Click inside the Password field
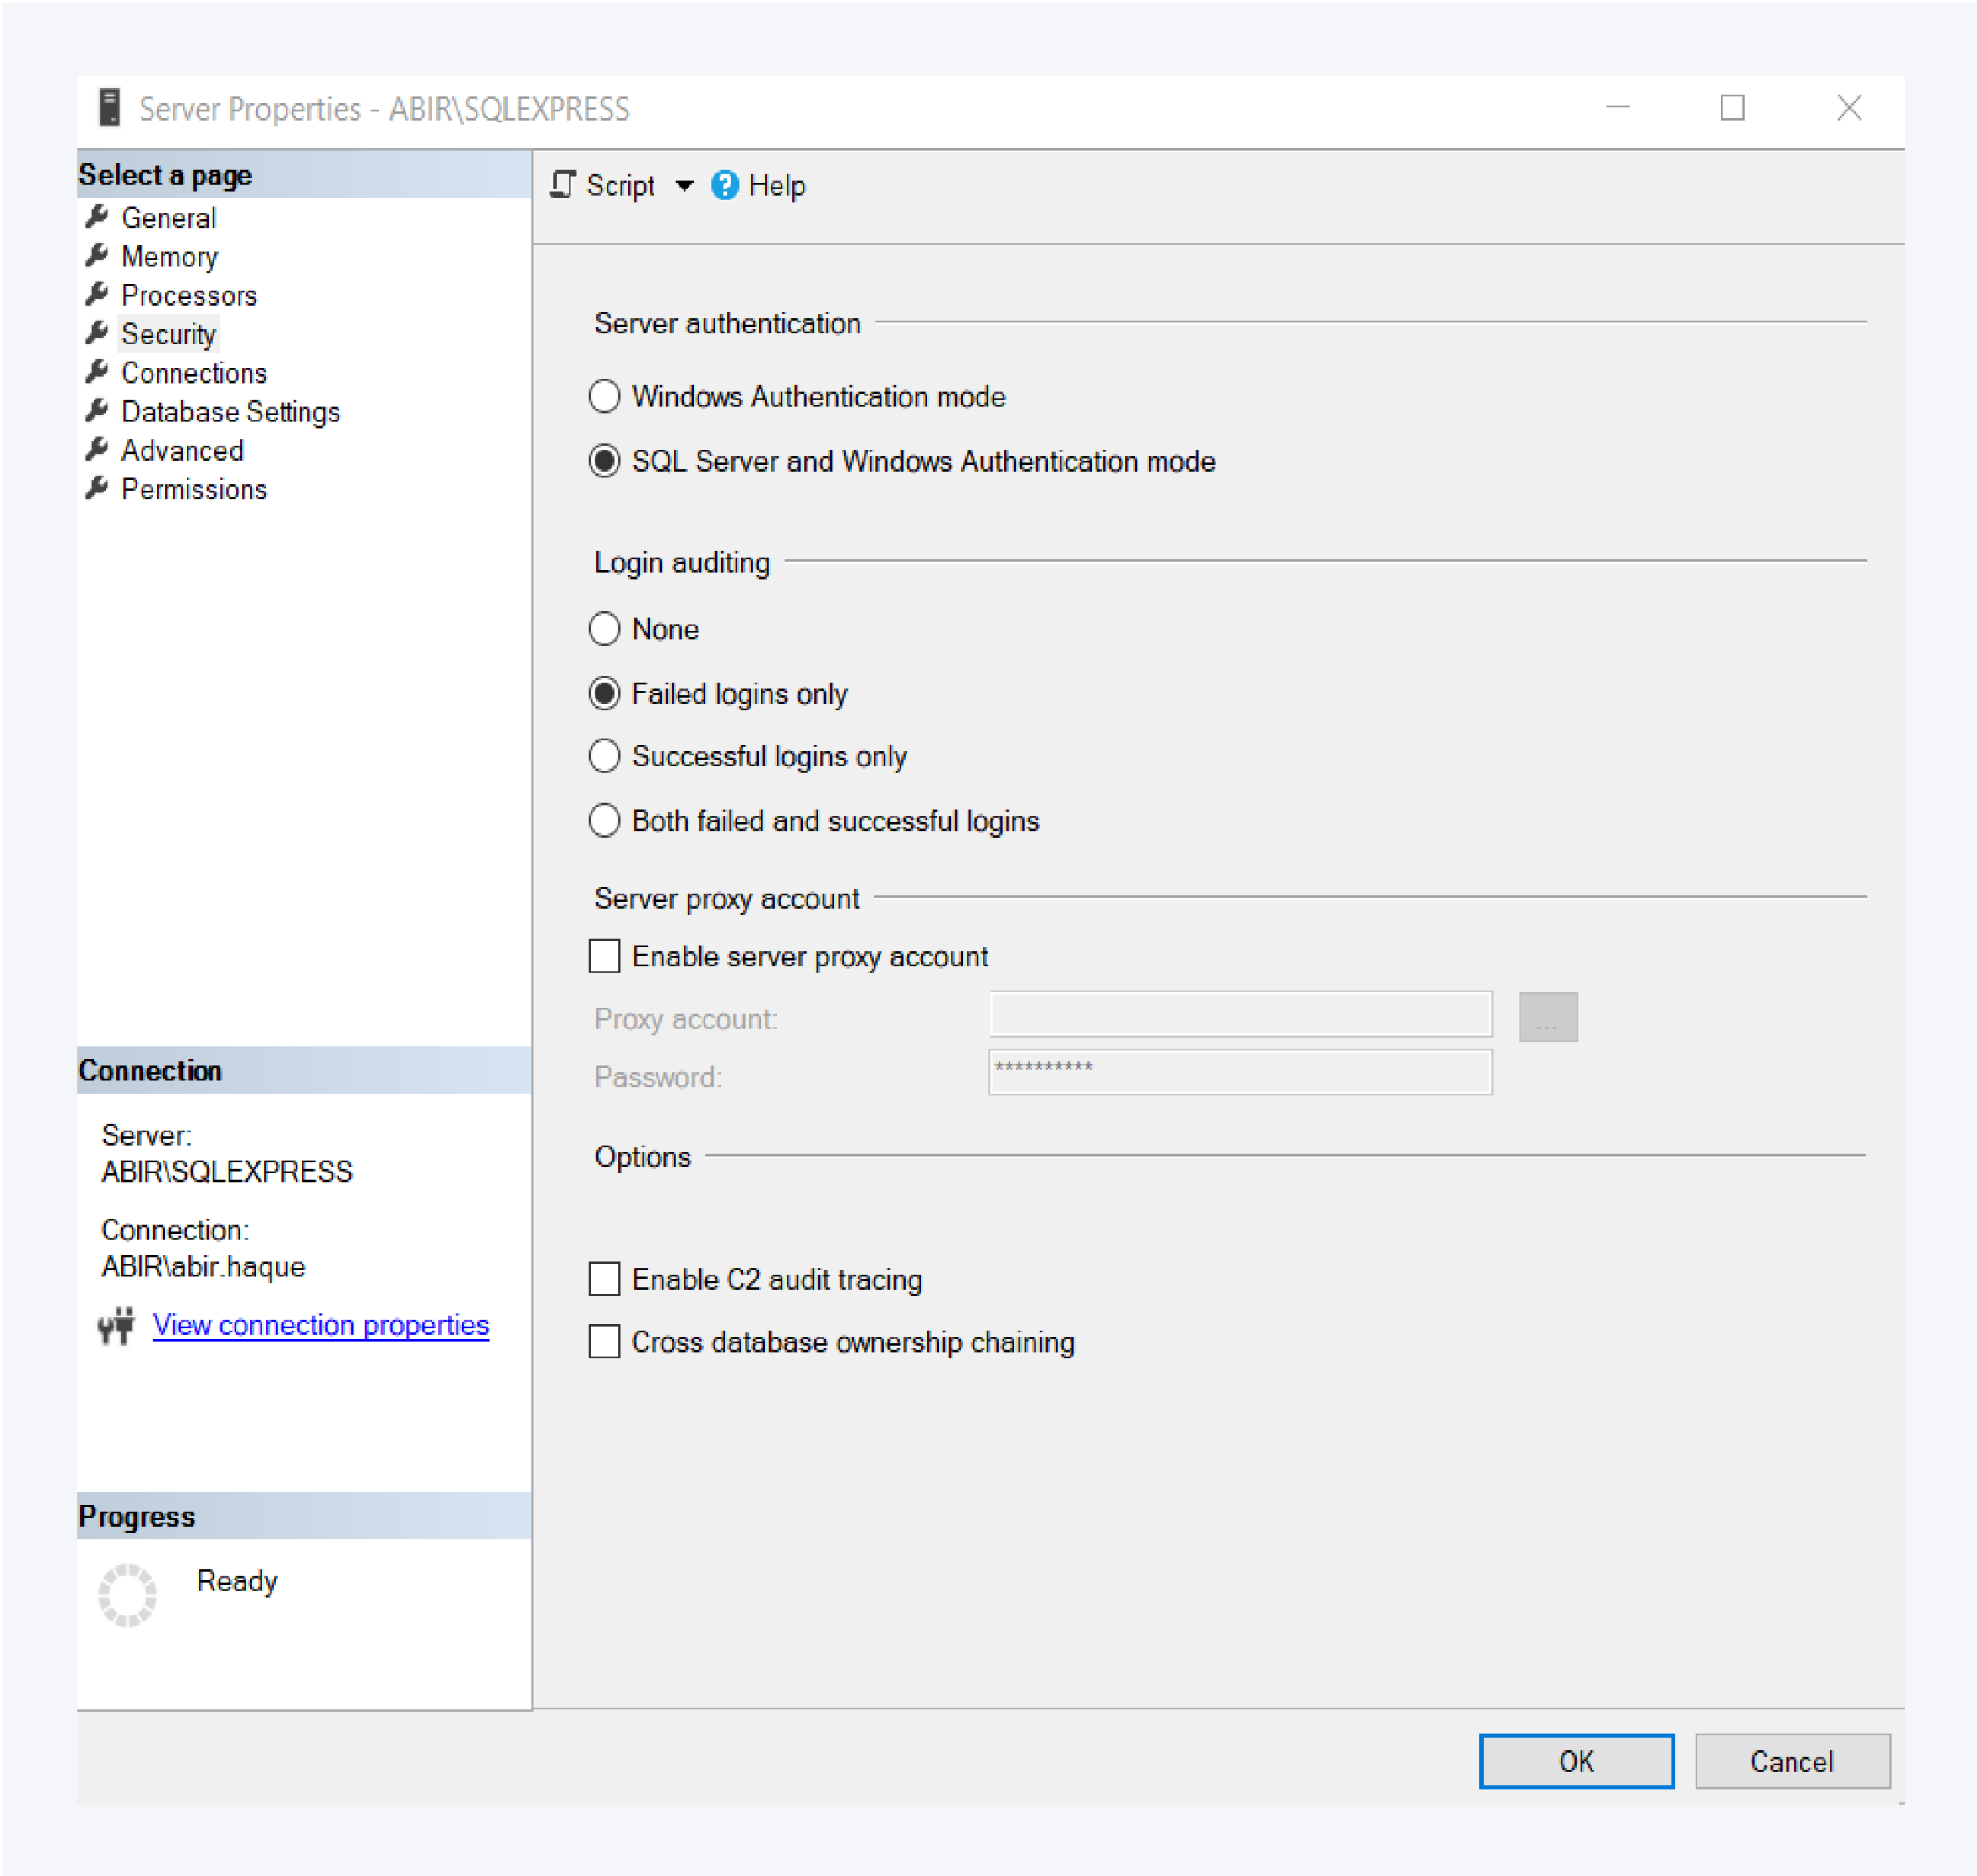The width and height of the screenshot is (1977, 1876). [x=1239, y=1072]
